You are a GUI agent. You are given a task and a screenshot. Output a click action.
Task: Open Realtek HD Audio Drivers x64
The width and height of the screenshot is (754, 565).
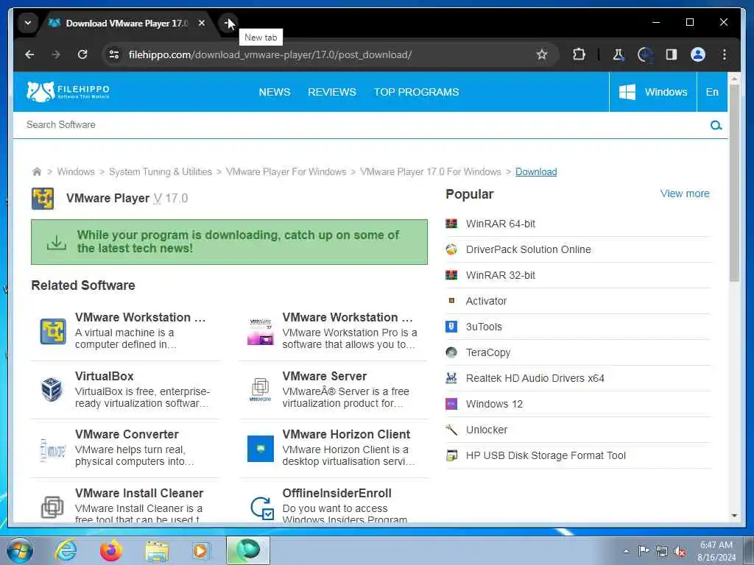tap(535, 378)
